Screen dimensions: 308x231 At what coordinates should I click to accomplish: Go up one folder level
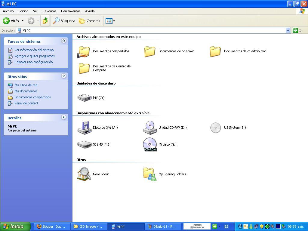[45, 21]
